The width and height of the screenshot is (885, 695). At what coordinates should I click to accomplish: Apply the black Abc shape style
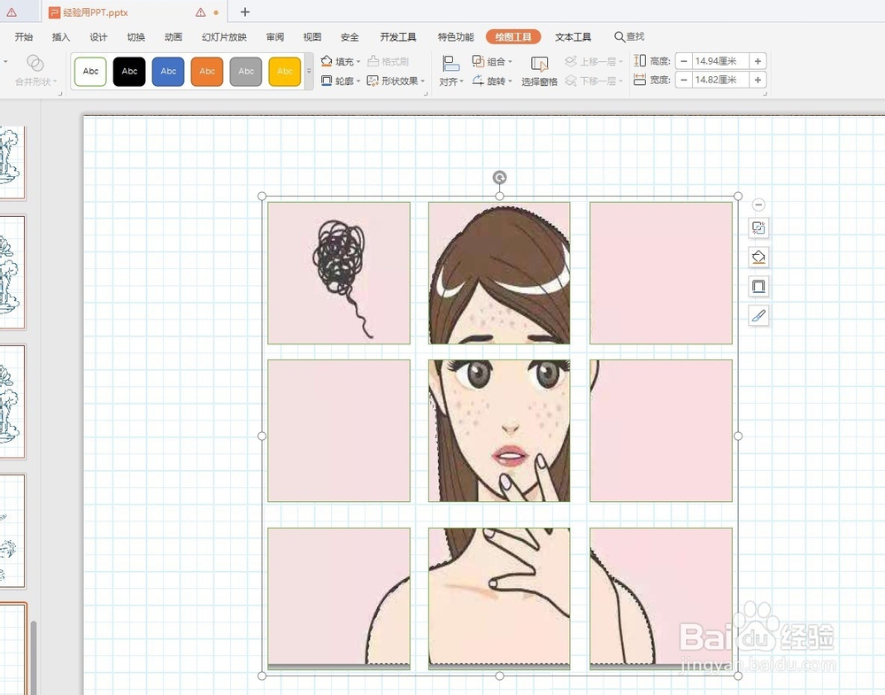tap(129, 71)
